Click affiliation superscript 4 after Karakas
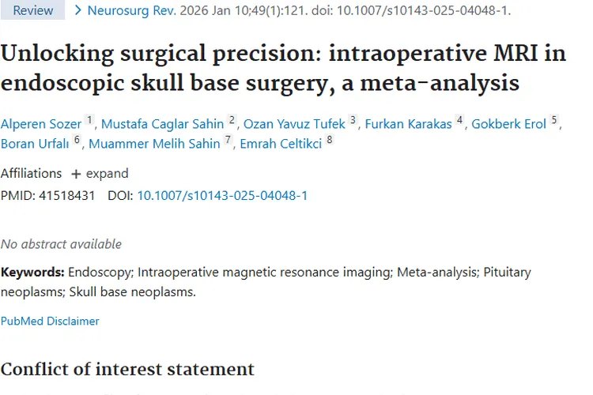Screen dimensions: 593x395 460,120
